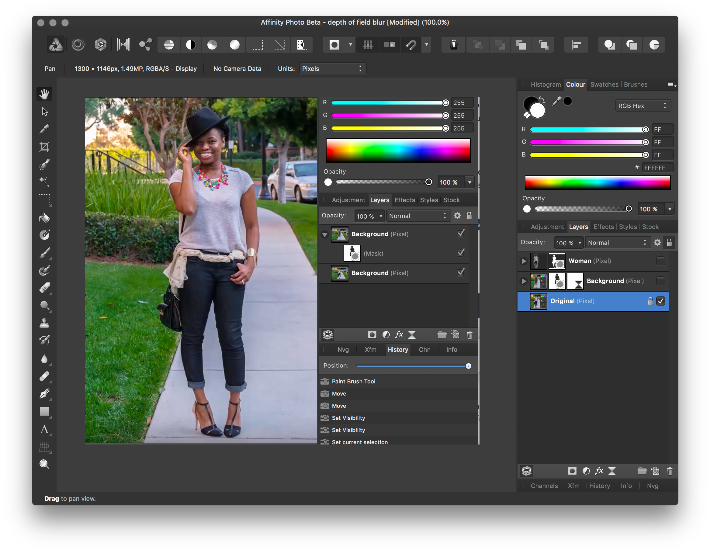Delete layer with trash icon in right Layers panel
Image resolution: width=710 pixels, height=550 pixels.
click(669, 471)
